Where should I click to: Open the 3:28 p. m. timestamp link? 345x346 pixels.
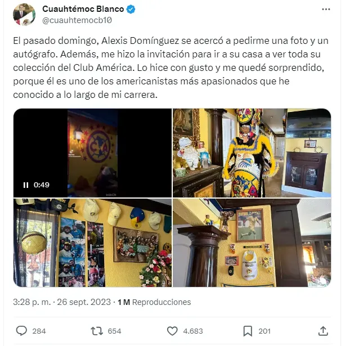point(32,302)
